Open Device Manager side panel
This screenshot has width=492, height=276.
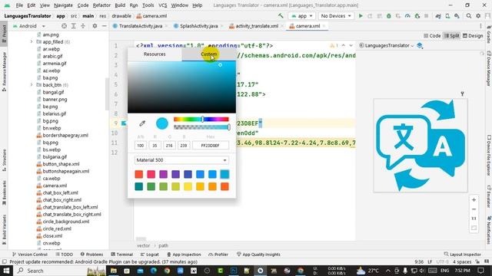[x=489, y=68]
